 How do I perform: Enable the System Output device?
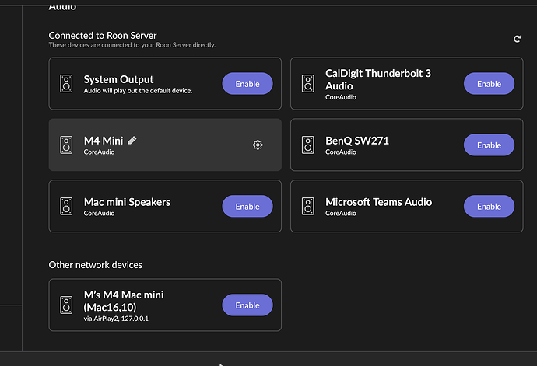coord(247,83)
